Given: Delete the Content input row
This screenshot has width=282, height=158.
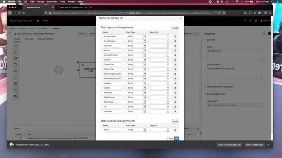Looking at the screenshot, I should tap(175, 60).
